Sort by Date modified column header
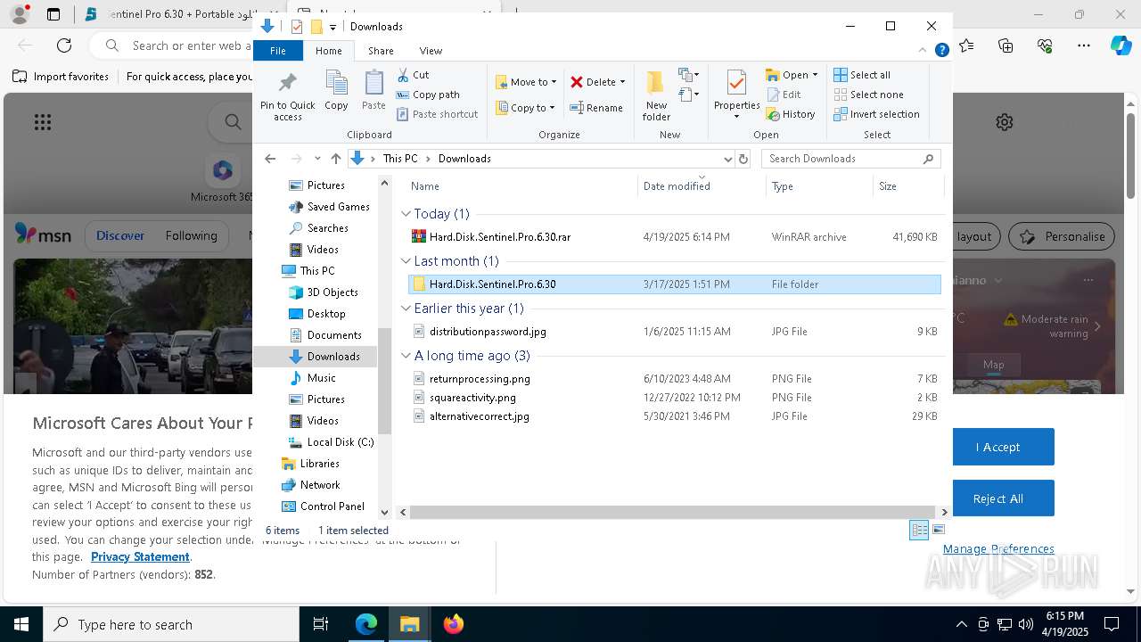 point(702,186)
